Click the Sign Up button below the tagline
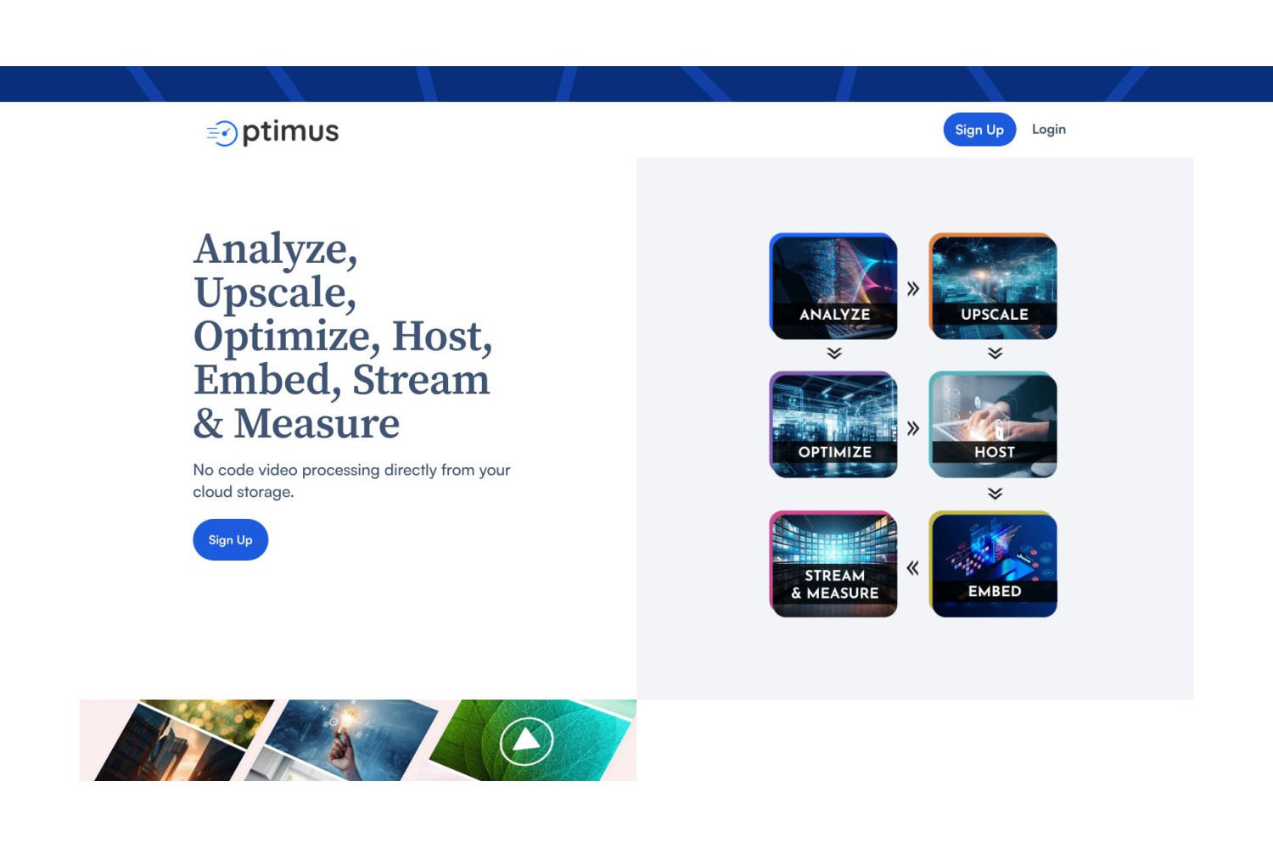The image size is (1273, 848). [x=231, y=540]
